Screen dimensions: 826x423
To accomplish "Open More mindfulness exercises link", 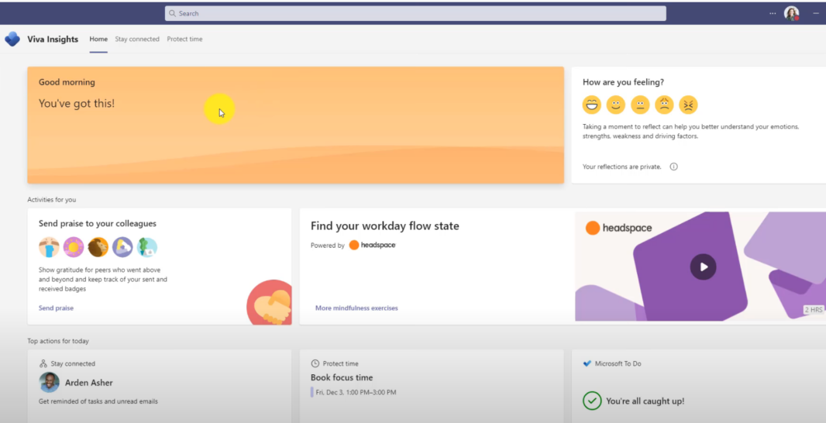I will point(356,308).
